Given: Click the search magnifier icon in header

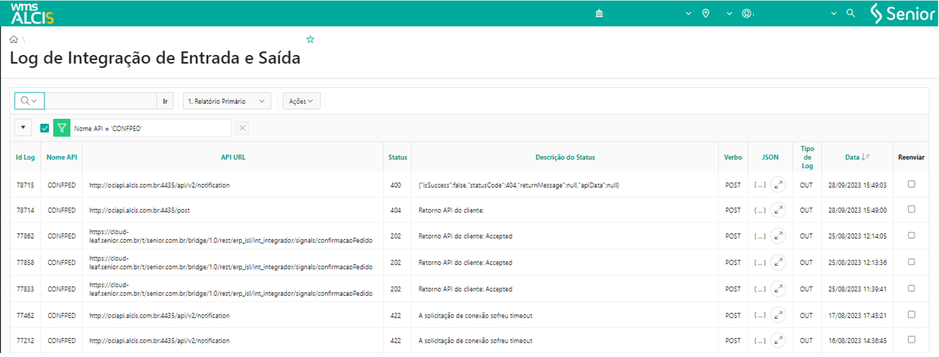Looking at the screenshot, I should click(851, 13).
